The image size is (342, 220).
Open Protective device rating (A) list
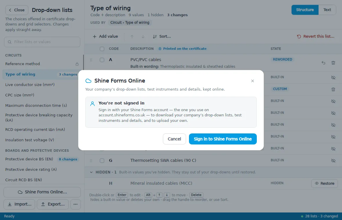pyautogui.click(x=42, y=169)
